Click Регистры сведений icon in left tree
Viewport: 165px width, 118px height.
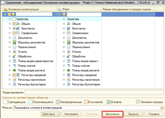coord(18,75)
